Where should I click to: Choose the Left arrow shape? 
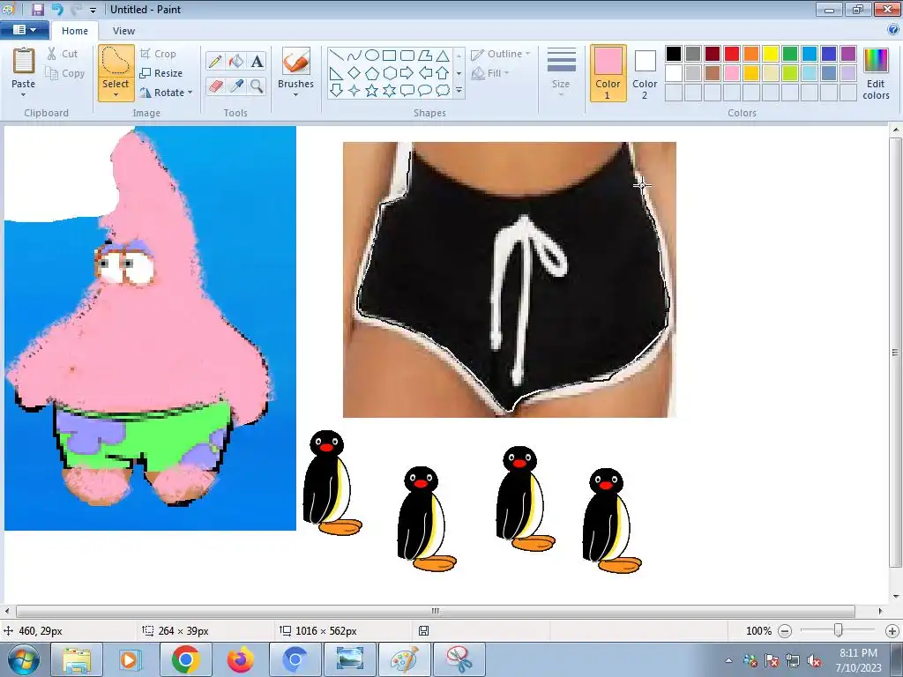pyautogui.click(x=425, y=73)
